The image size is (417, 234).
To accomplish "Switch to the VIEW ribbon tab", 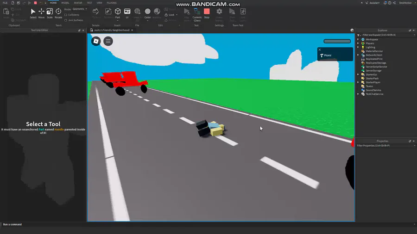I will click(100, 3).
